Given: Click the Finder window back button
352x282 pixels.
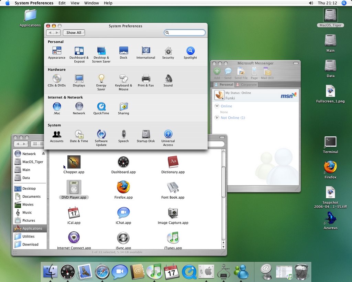Looking at the screenshot, I should coord(18,144).
